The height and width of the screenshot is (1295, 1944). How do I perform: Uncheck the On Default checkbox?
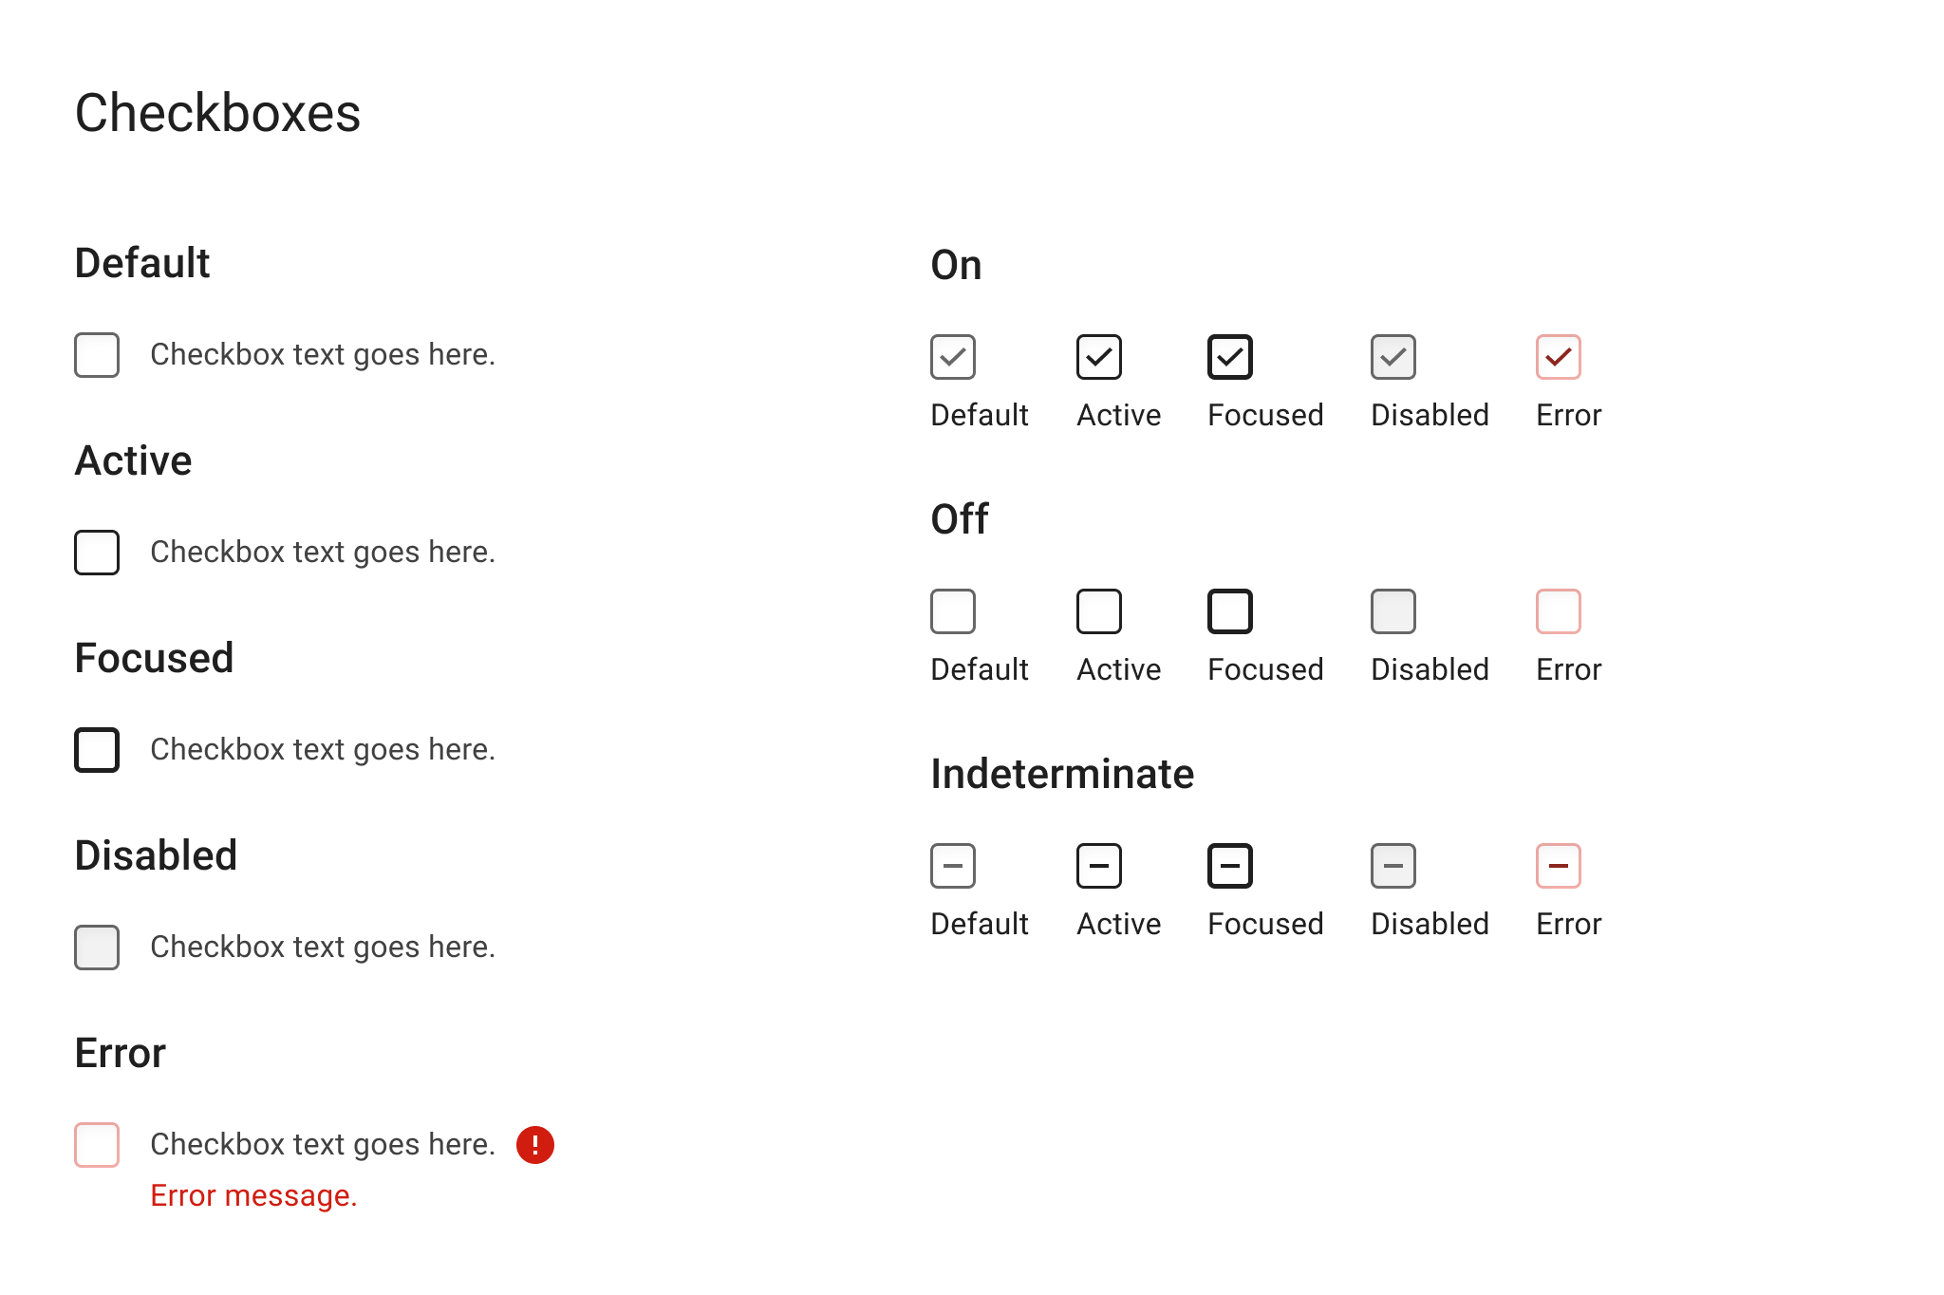click(x=953, y=357)
